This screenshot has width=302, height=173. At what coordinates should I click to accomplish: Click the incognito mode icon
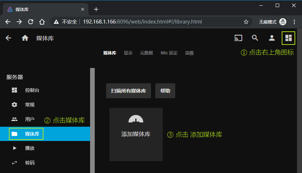coord(283,22)
